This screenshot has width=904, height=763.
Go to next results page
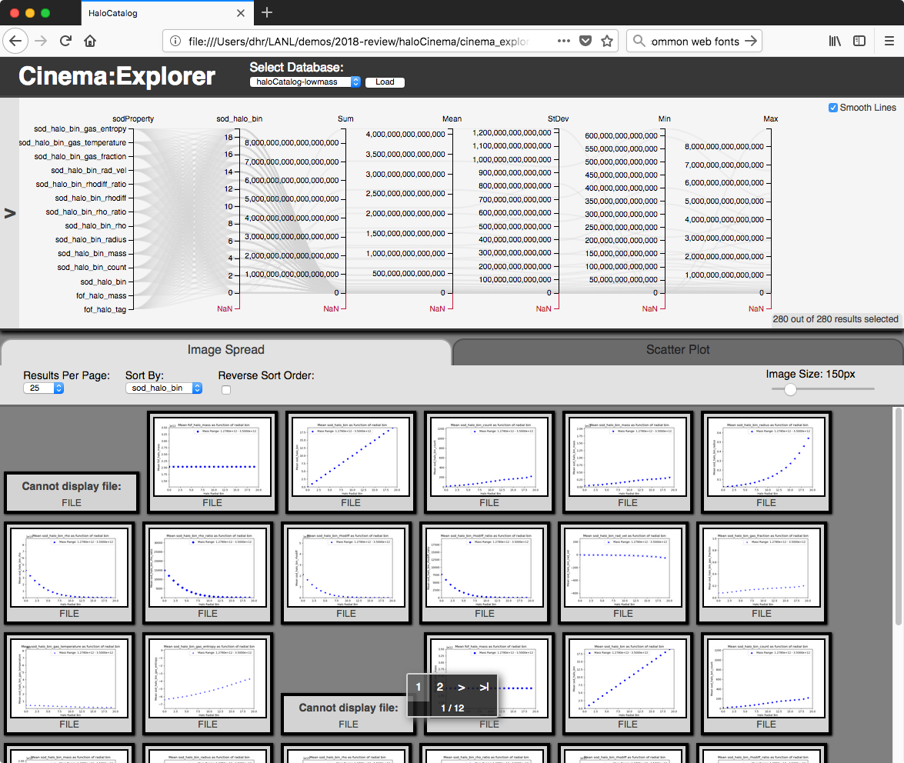pos(461,687)
